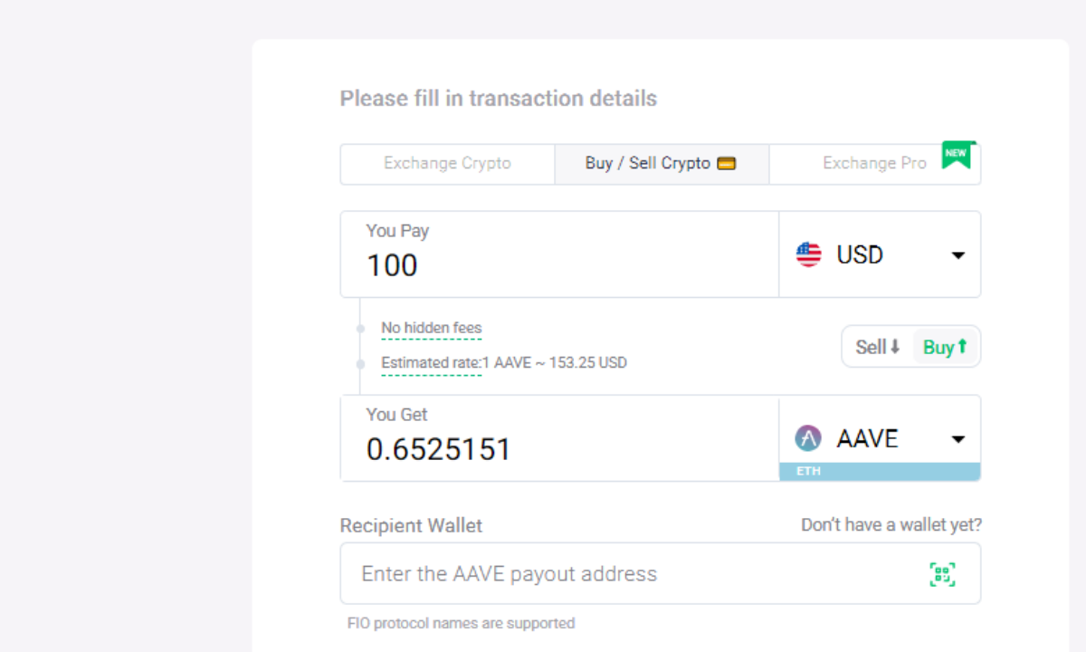Click the Estimated rate text
The height and width of the screenshot is (652, 1086).
click(x=503, y=363)
